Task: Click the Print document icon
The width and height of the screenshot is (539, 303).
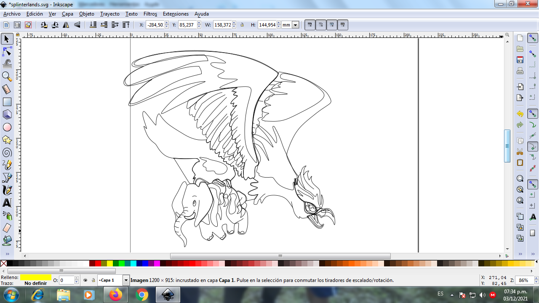Action: [520, 71]
